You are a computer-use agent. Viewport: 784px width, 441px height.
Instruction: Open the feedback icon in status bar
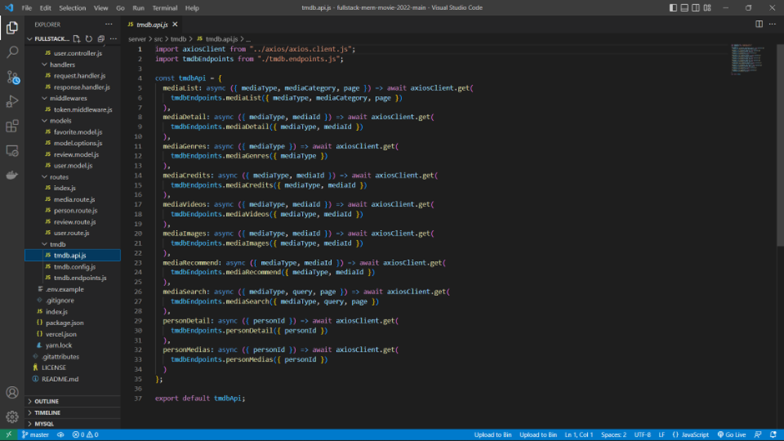pos(758,434)
